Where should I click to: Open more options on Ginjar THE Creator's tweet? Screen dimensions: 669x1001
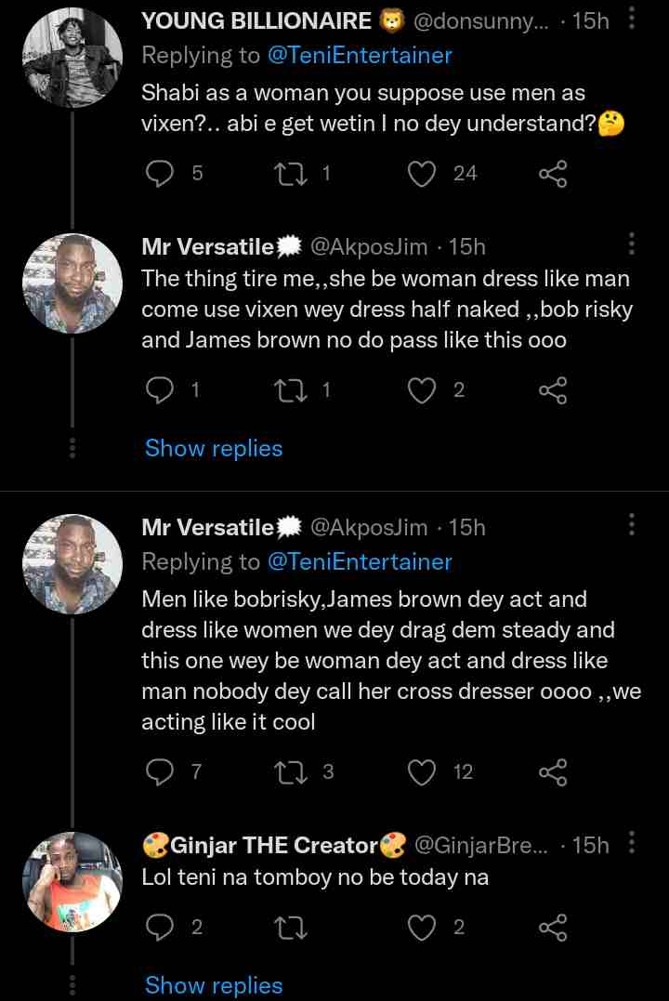click(632, 843)
